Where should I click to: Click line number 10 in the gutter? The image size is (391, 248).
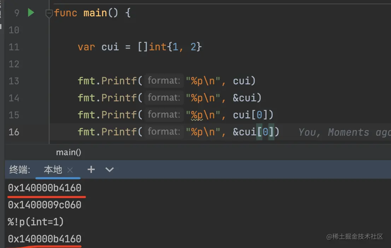click(14, 30)
